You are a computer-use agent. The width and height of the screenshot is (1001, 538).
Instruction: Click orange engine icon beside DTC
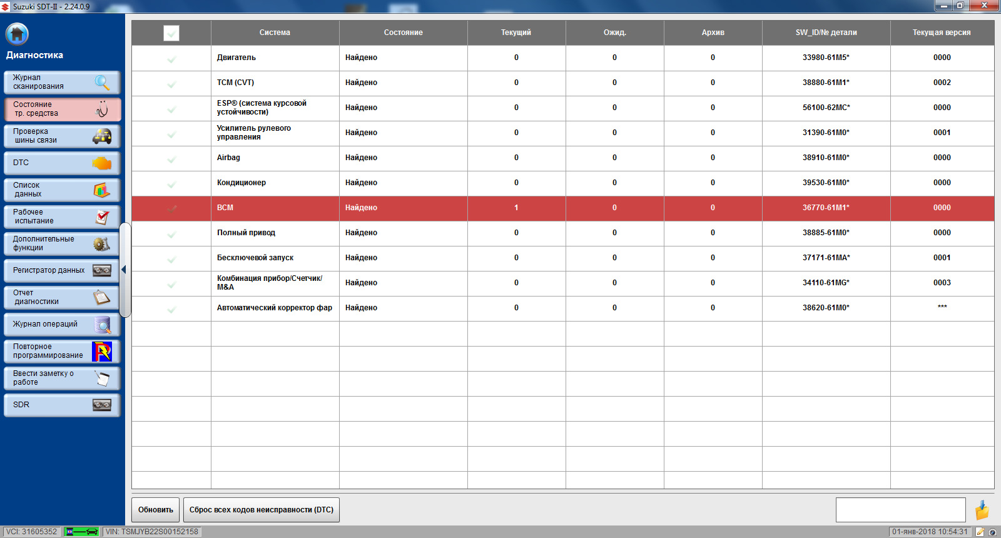tap(102, 163)
